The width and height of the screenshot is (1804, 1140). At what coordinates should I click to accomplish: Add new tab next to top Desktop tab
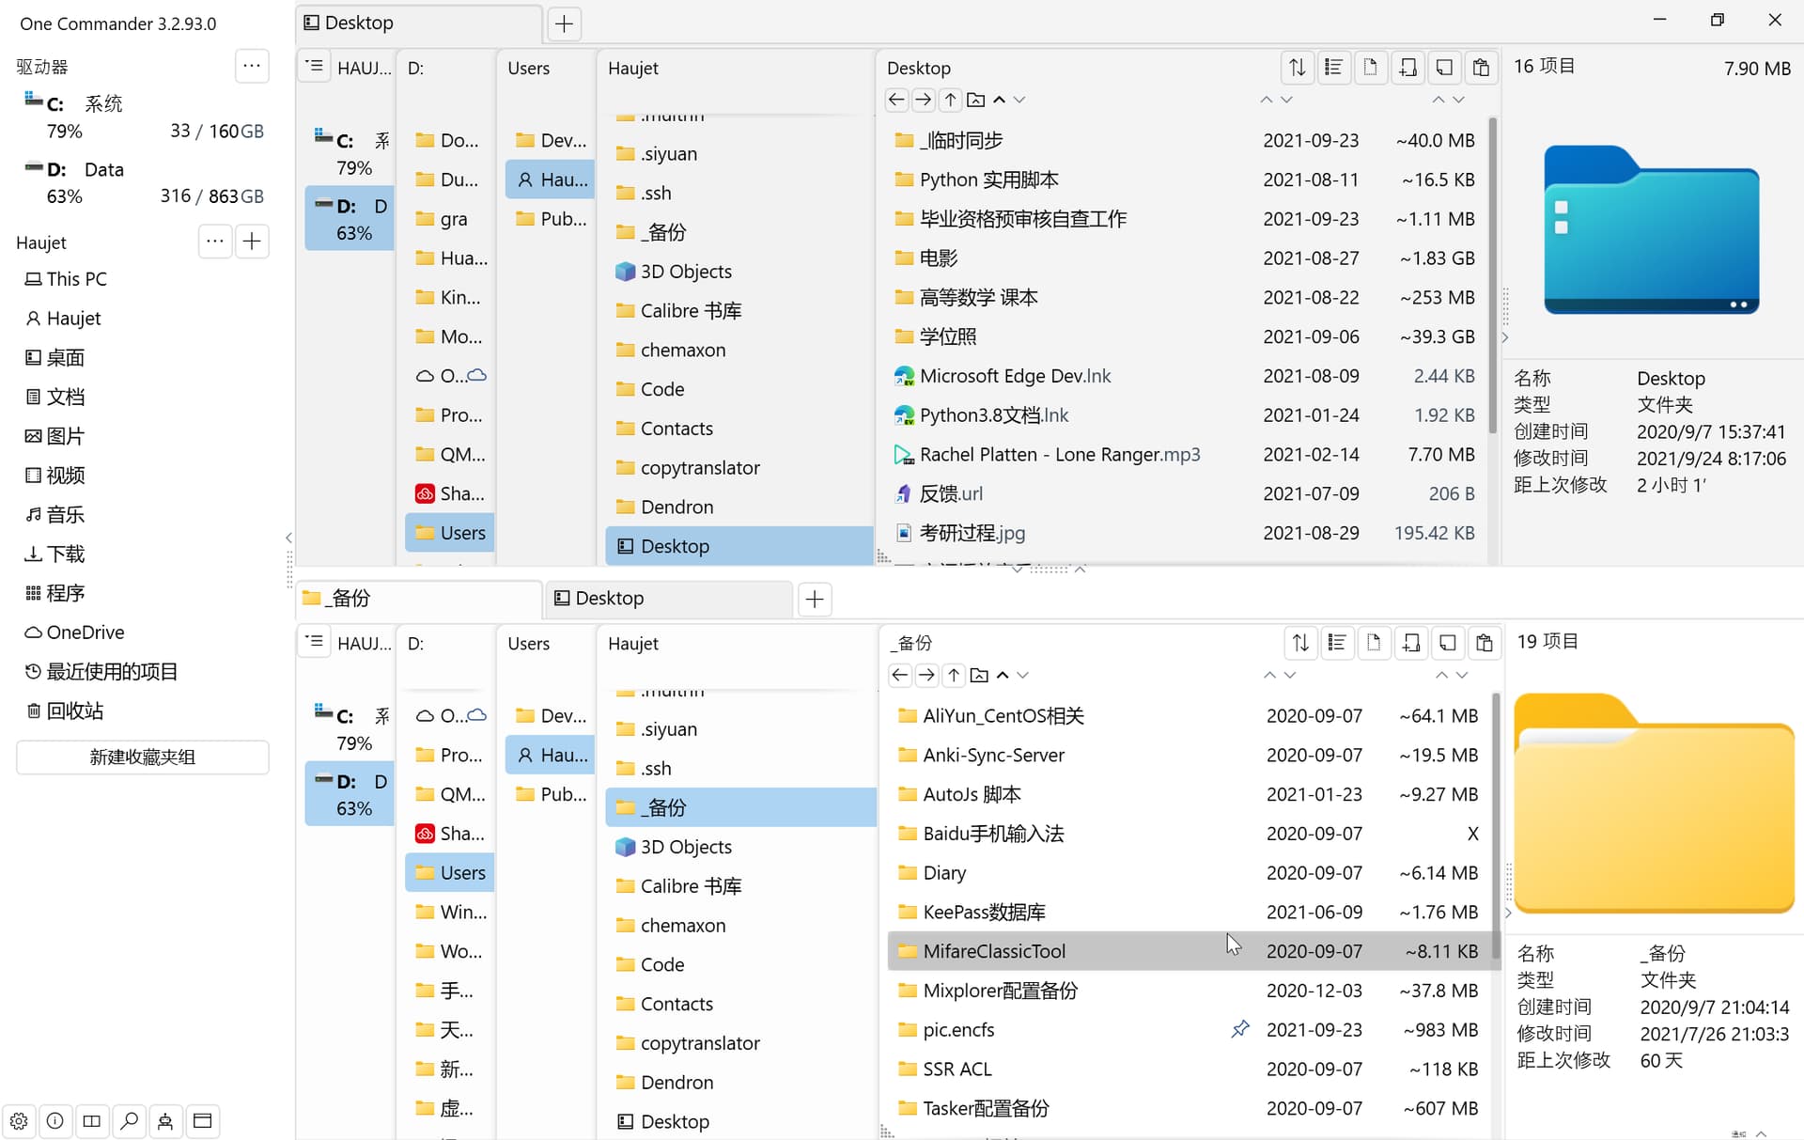pyautogui.click(x=564, y=23)
